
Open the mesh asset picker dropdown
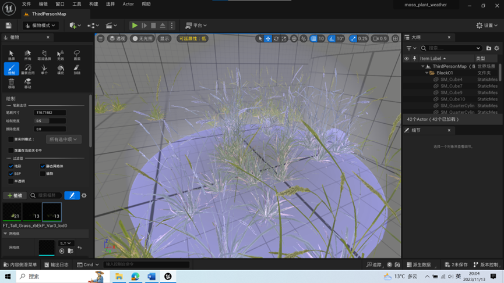pyautogui.click(x=66, y=243)
